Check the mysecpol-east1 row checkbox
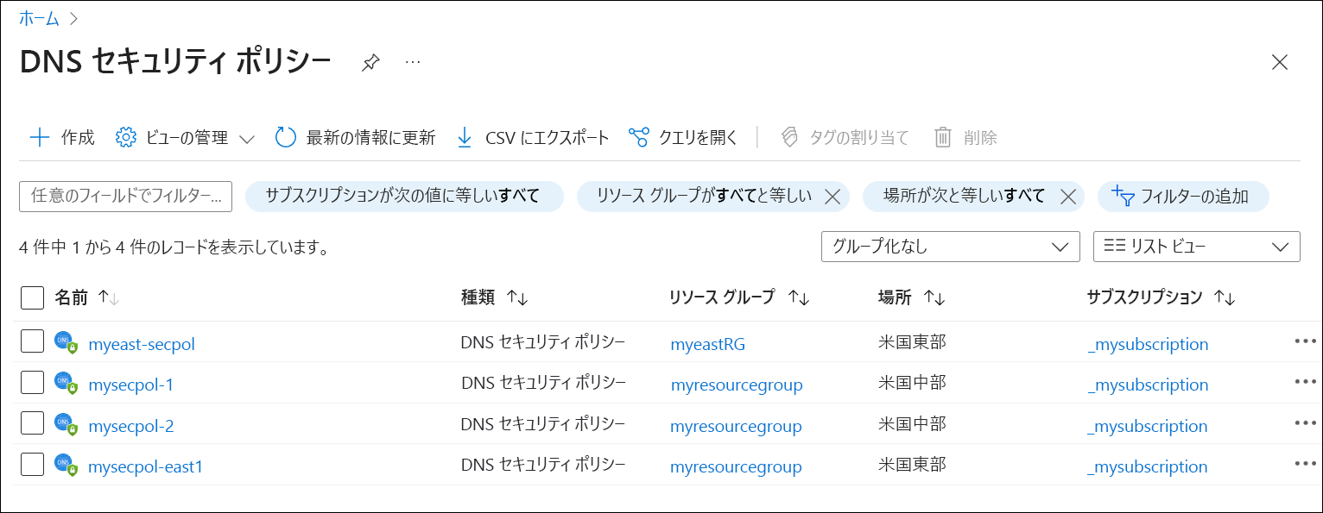This screenshot has width=1323, height=513. pos(32,465)
